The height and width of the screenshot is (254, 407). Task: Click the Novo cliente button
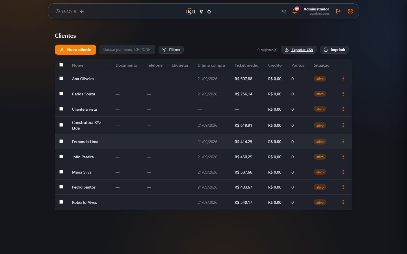tap(75, 50)
